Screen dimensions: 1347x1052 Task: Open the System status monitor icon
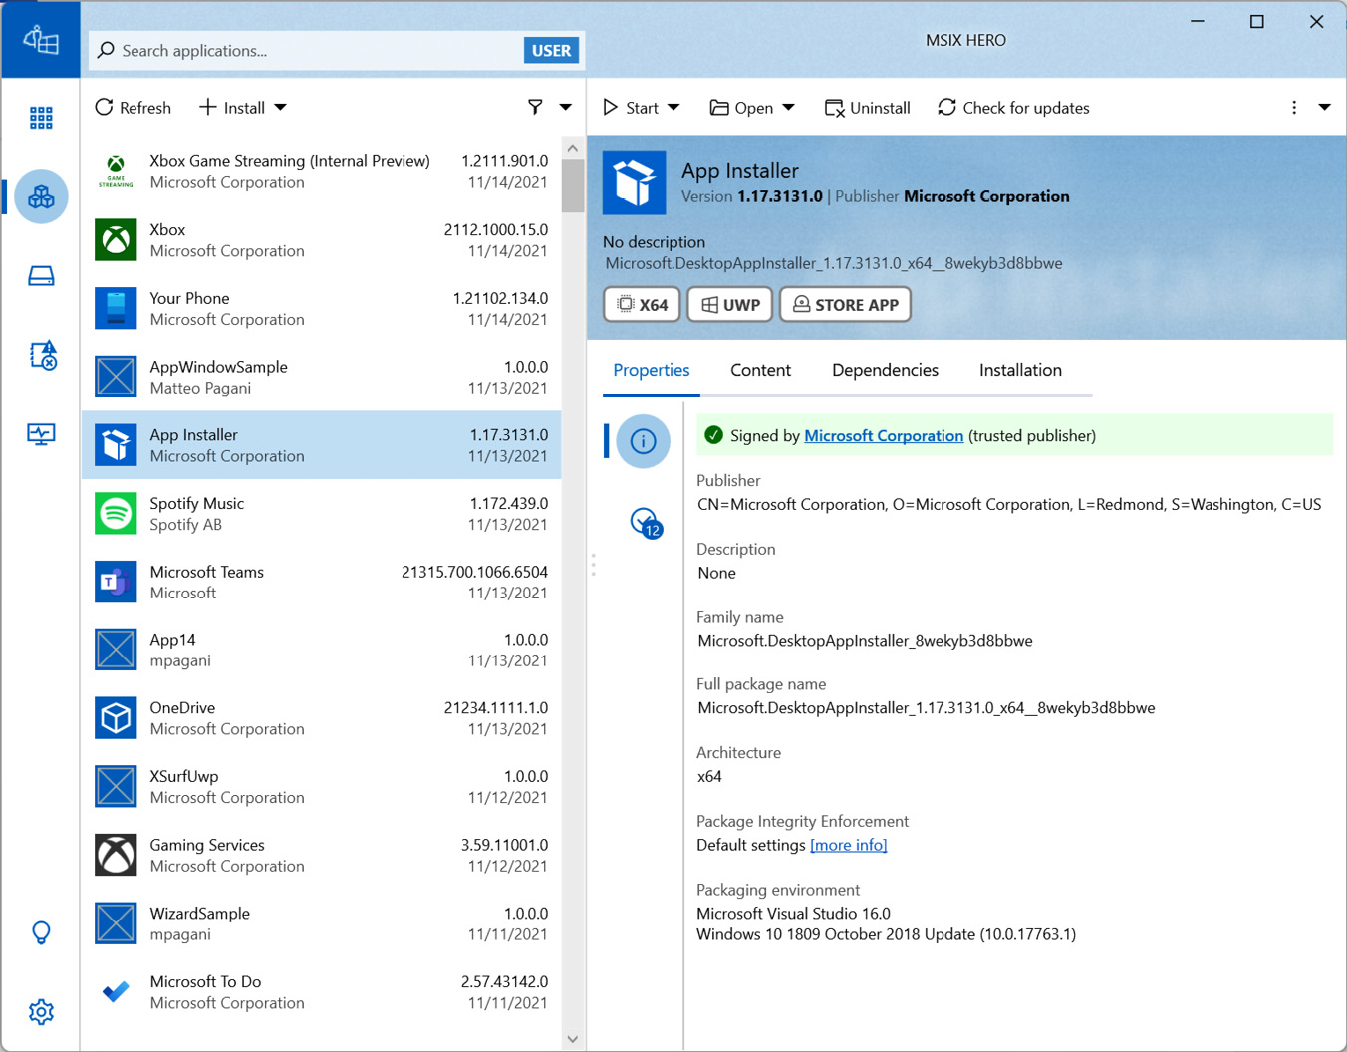tap(41, 434)
